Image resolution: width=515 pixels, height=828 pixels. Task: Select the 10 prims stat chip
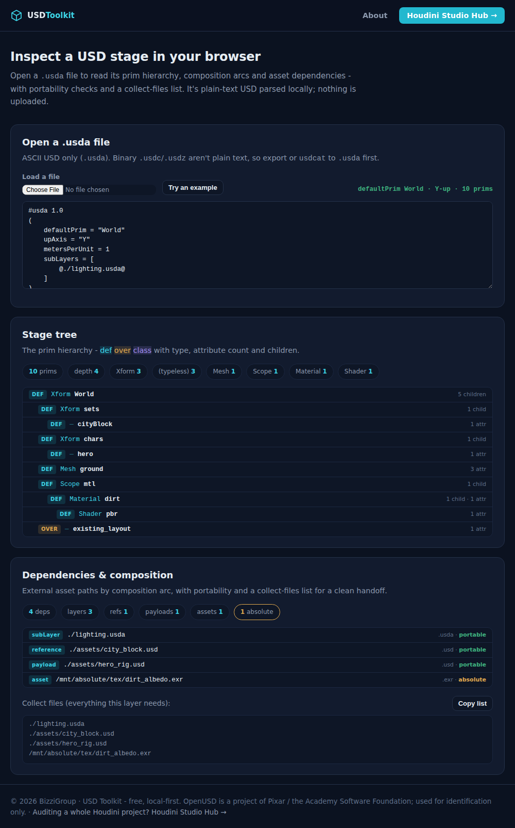pos(43,371)
